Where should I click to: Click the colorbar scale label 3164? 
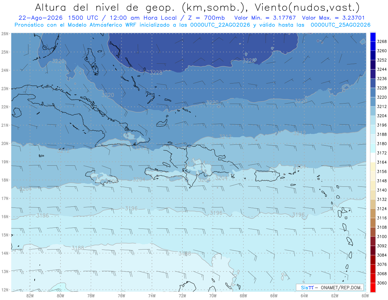[x=382, y=162]
